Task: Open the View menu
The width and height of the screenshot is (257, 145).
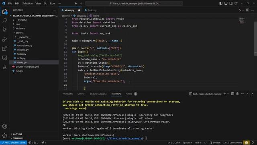Action: pos(38,3)
